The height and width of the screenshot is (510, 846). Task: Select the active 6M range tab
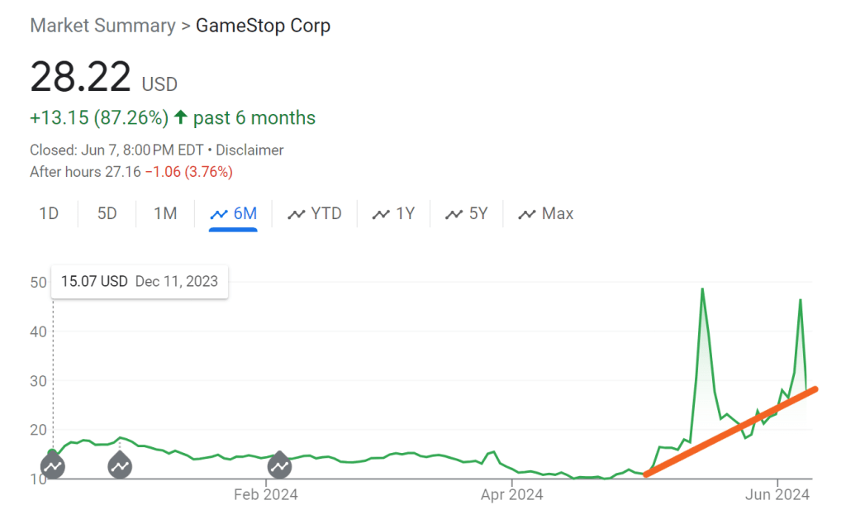click(234, 214)
